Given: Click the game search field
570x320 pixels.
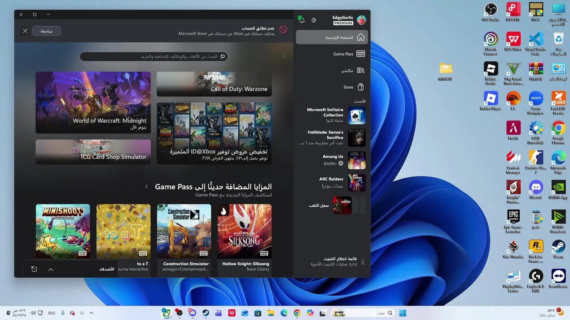Looking at the screenshot, I should tap(154, 56).
